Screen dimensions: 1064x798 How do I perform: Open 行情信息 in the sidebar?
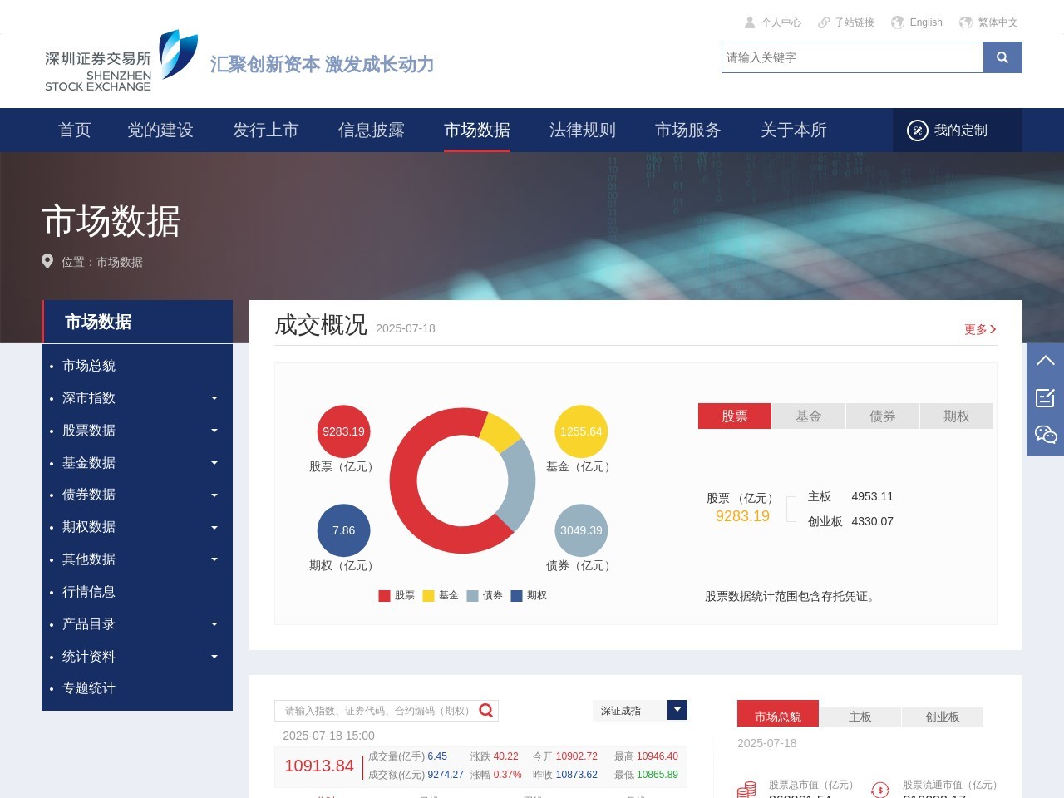point(89,592)
